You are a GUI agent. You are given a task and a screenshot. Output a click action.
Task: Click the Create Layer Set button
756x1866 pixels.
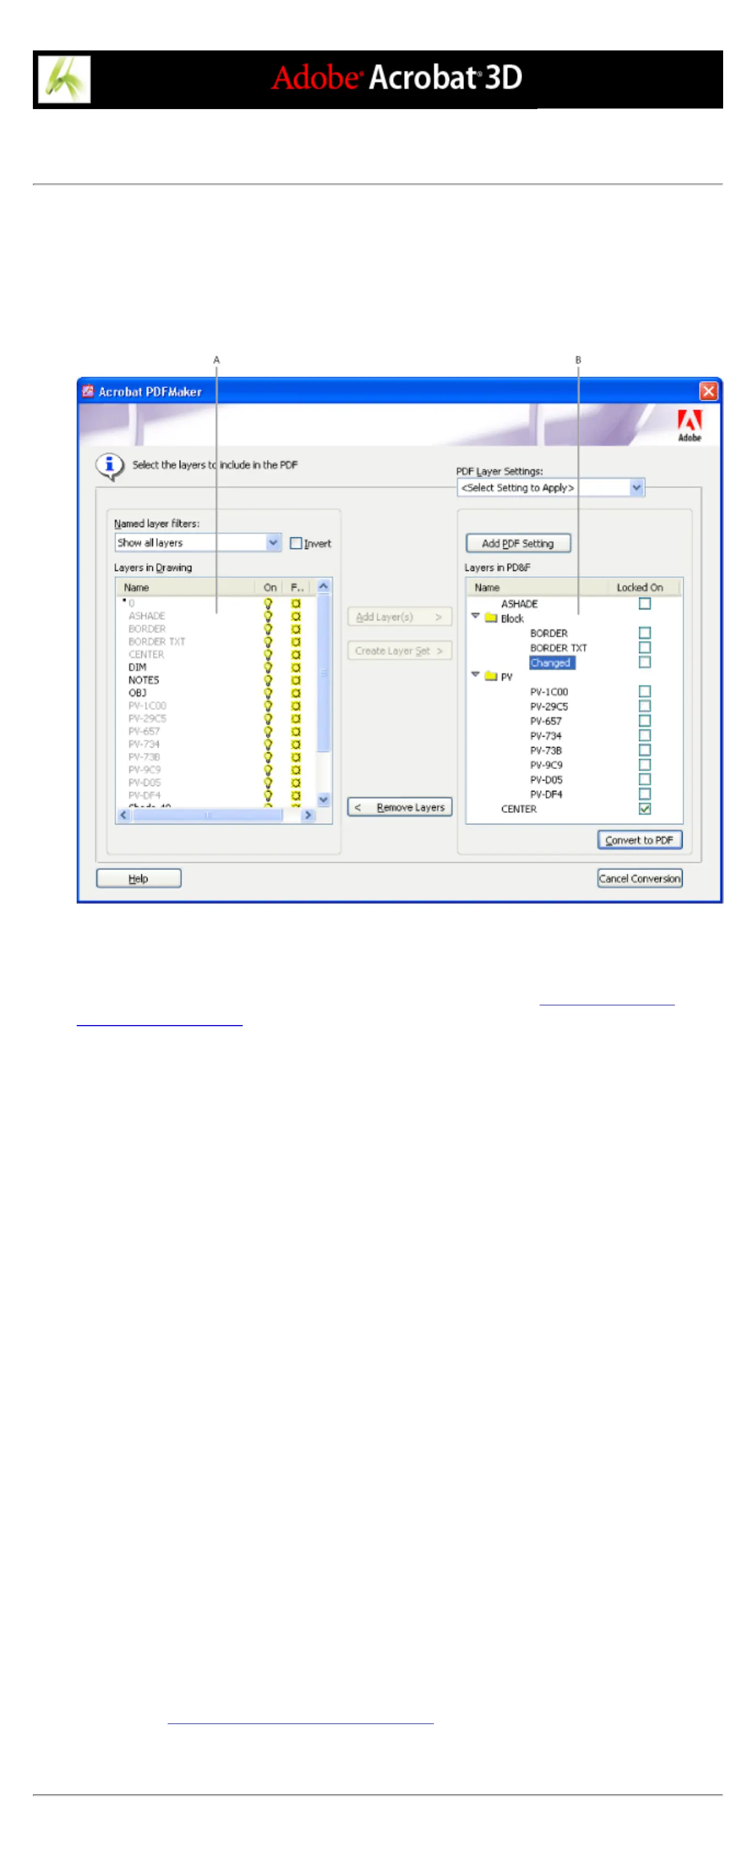pos(400,651)
